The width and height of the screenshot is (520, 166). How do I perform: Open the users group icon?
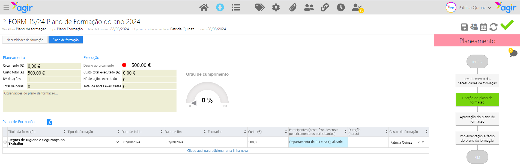pos(309,7)
